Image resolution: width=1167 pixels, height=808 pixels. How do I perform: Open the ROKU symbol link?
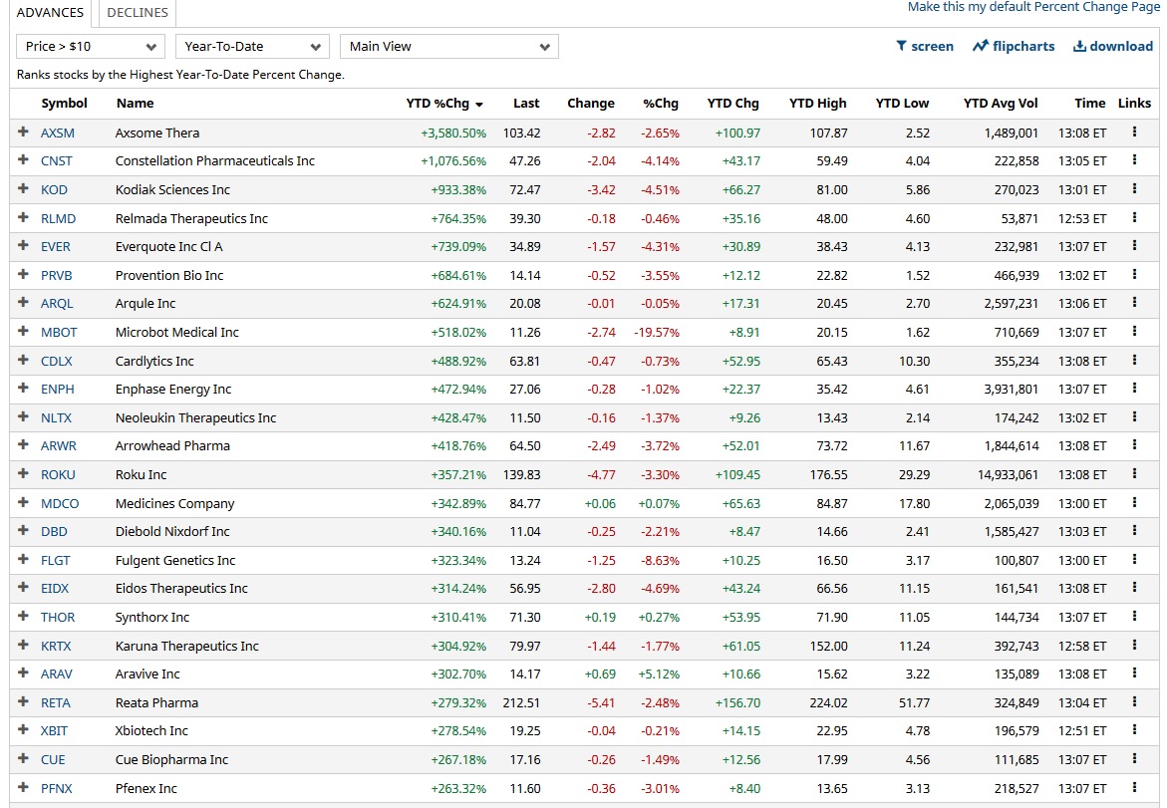coord(58,474)
